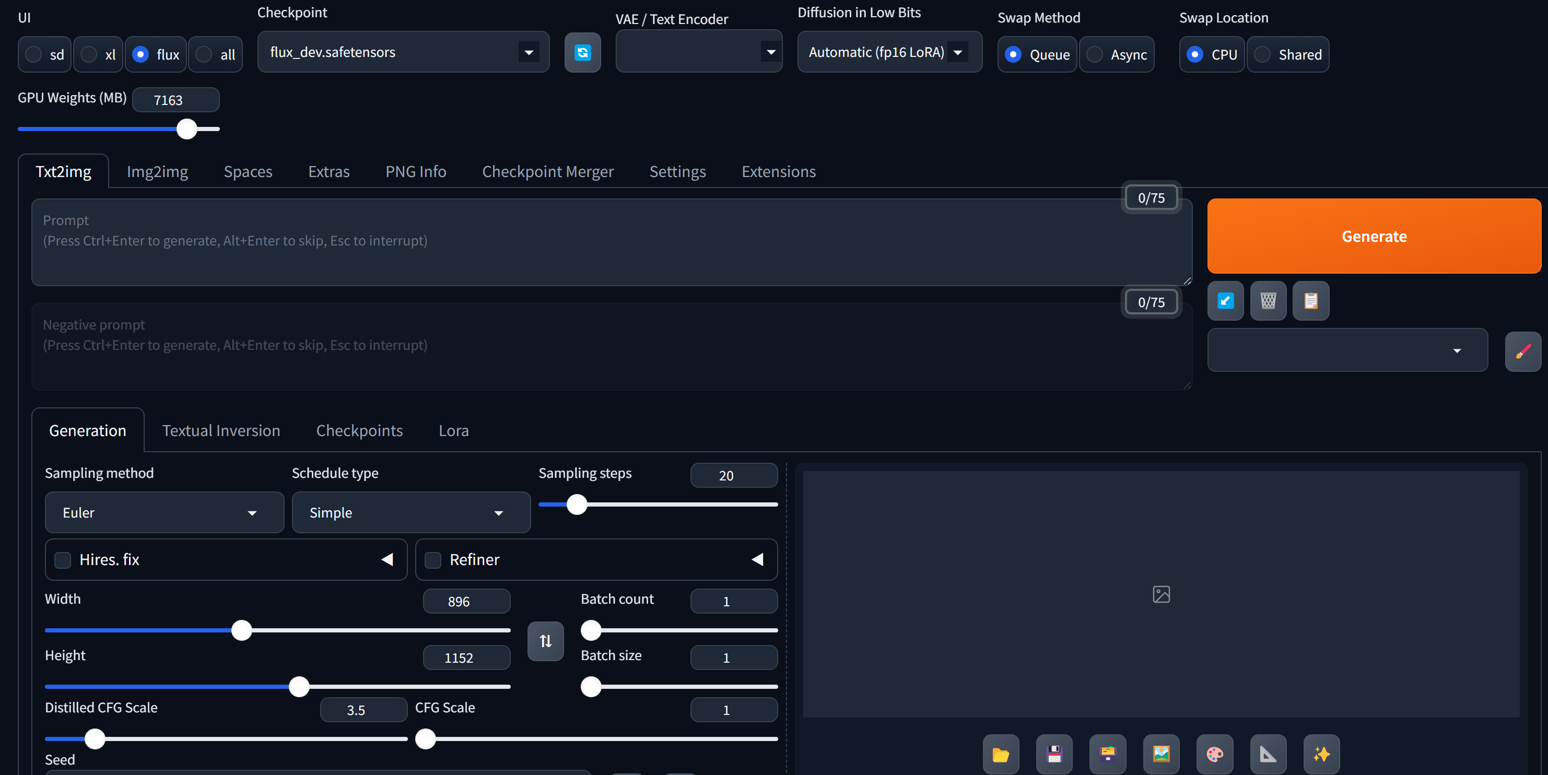This screenshot has height=775, width=1548.
Task: Click the sparkle upscale icon below preview
Action: (1321, 754)
